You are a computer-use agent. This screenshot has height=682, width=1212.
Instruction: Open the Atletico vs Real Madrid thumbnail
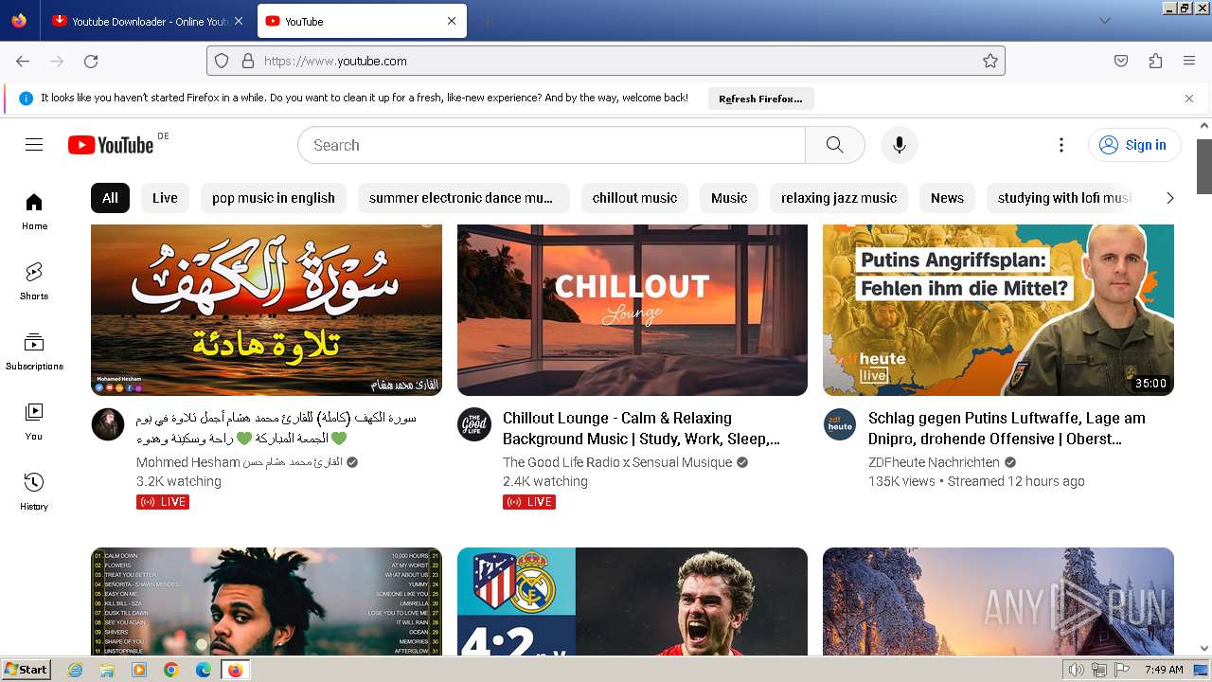coord(633,601)
